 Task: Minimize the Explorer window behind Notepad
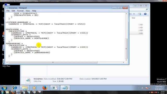pos(135,5)
